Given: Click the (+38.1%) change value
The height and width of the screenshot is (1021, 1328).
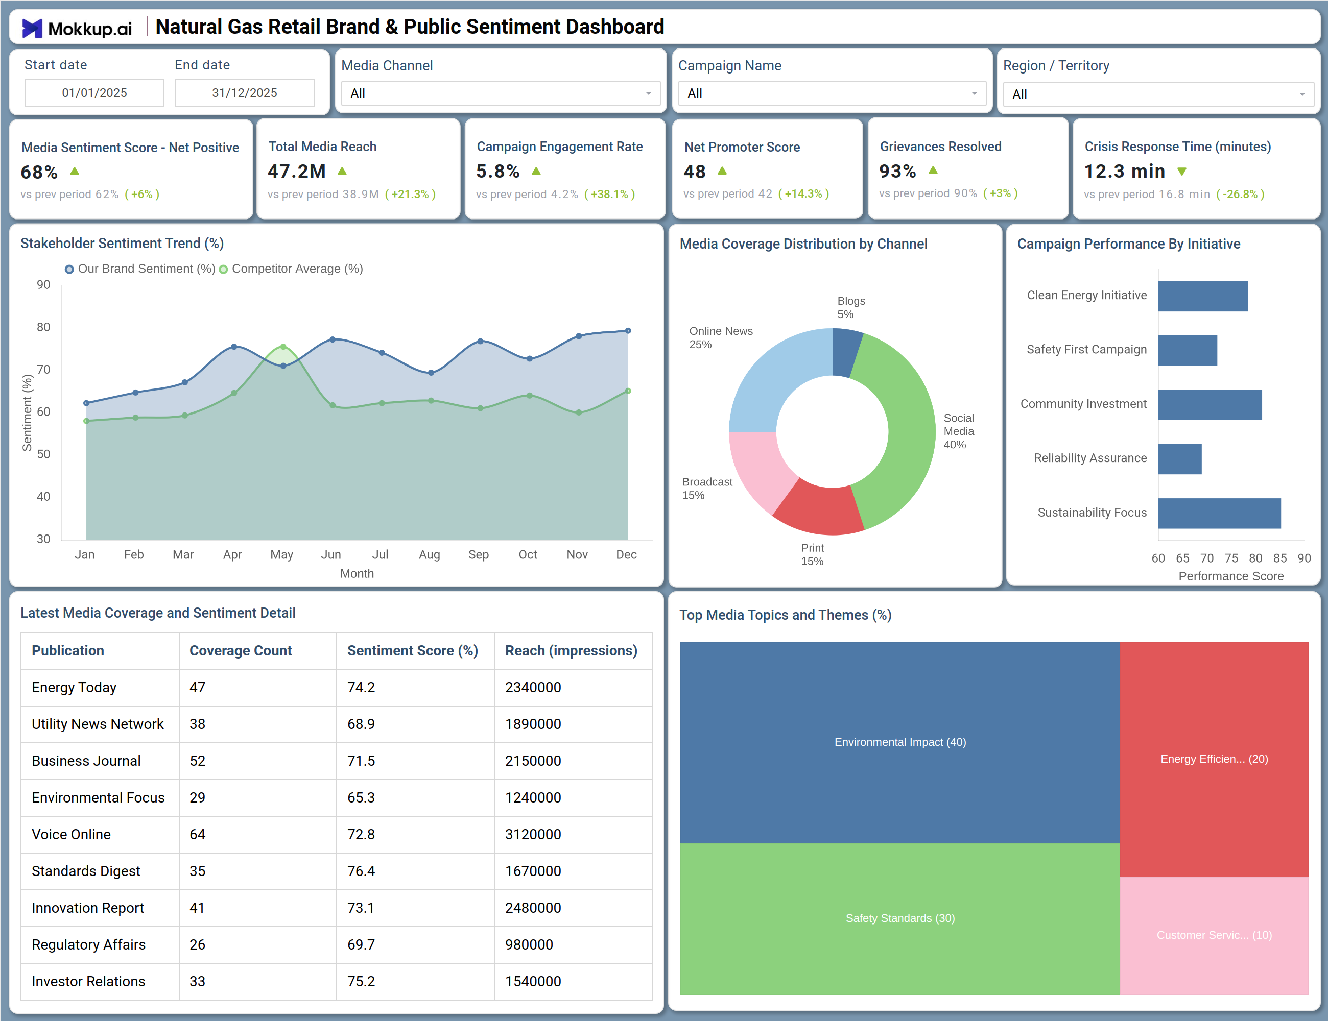Looking at the screenshot, I should click(610, 195).
